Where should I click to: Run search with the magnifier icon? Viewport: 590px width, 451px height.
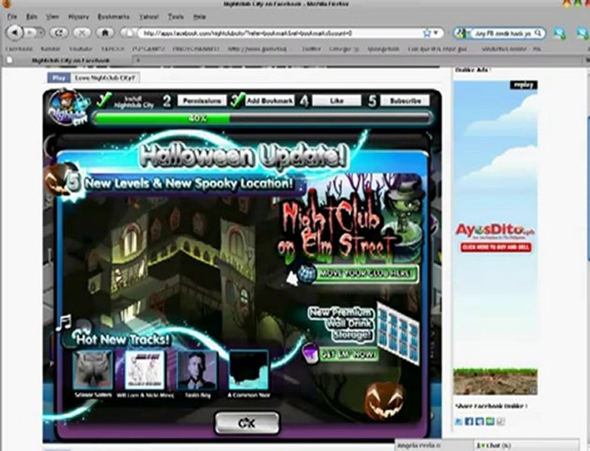[538, 33]
